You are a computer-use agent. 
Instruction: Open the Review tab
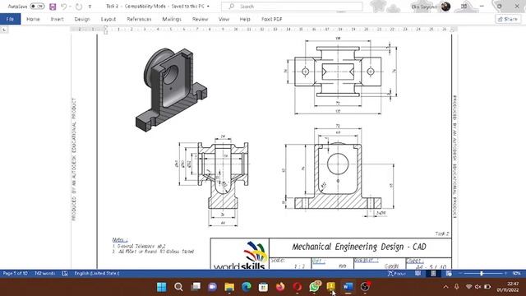200,19
